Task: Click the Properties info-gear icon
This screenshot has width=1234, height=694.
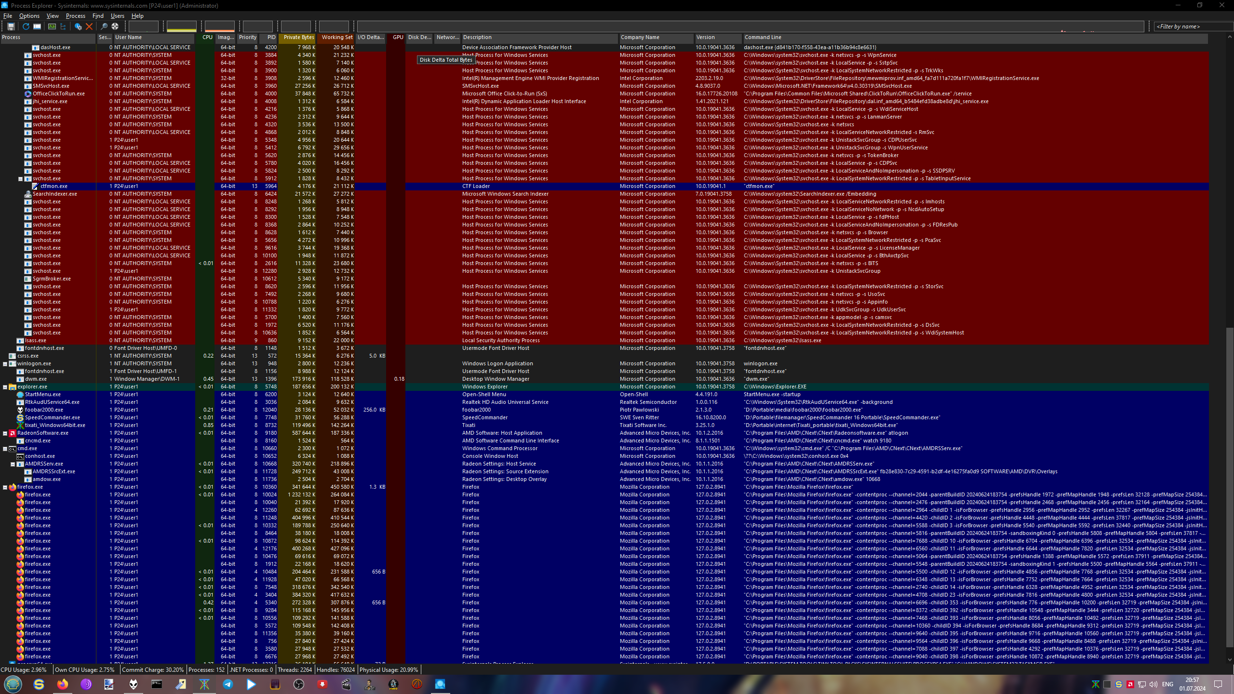Action: (x=78, y=27)
